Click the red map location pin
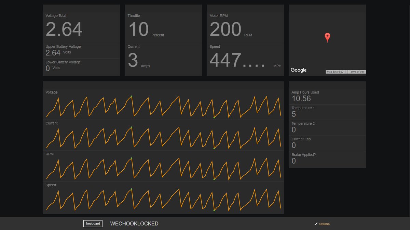This screenshot has height=230, width=410. pyautogui.click(x=327, y=37)
